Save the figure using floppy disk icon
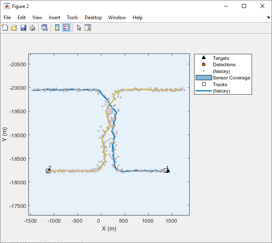This screenshot has height=243, width=272. point(23,28)
